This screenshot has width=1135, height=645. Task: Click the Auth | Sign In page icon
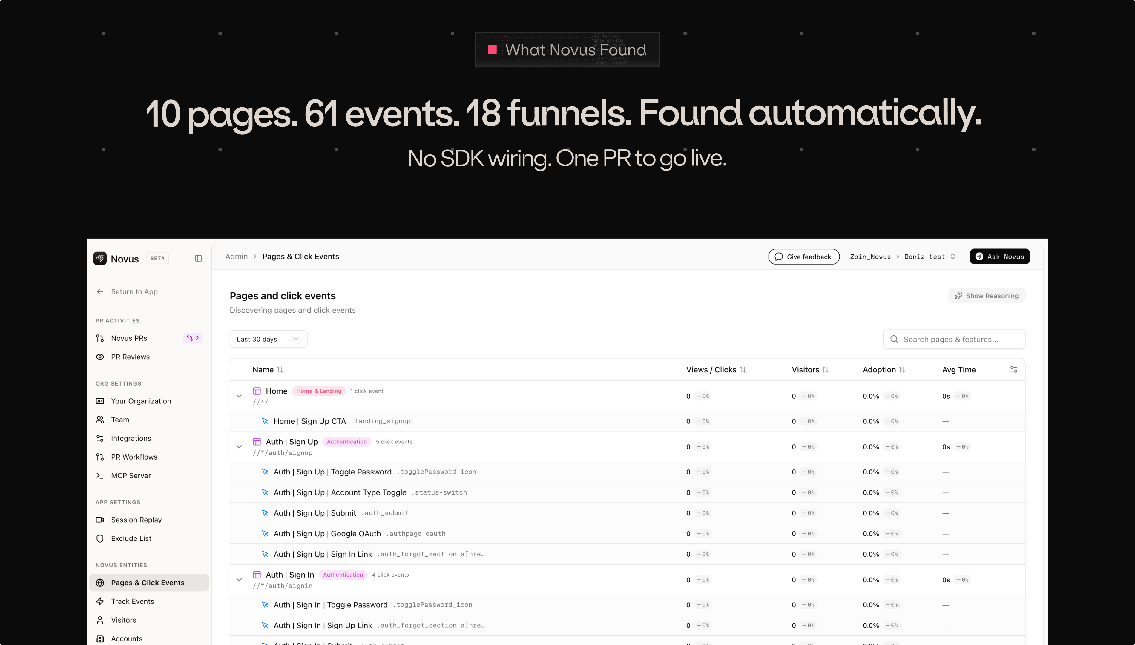(257, 575)
